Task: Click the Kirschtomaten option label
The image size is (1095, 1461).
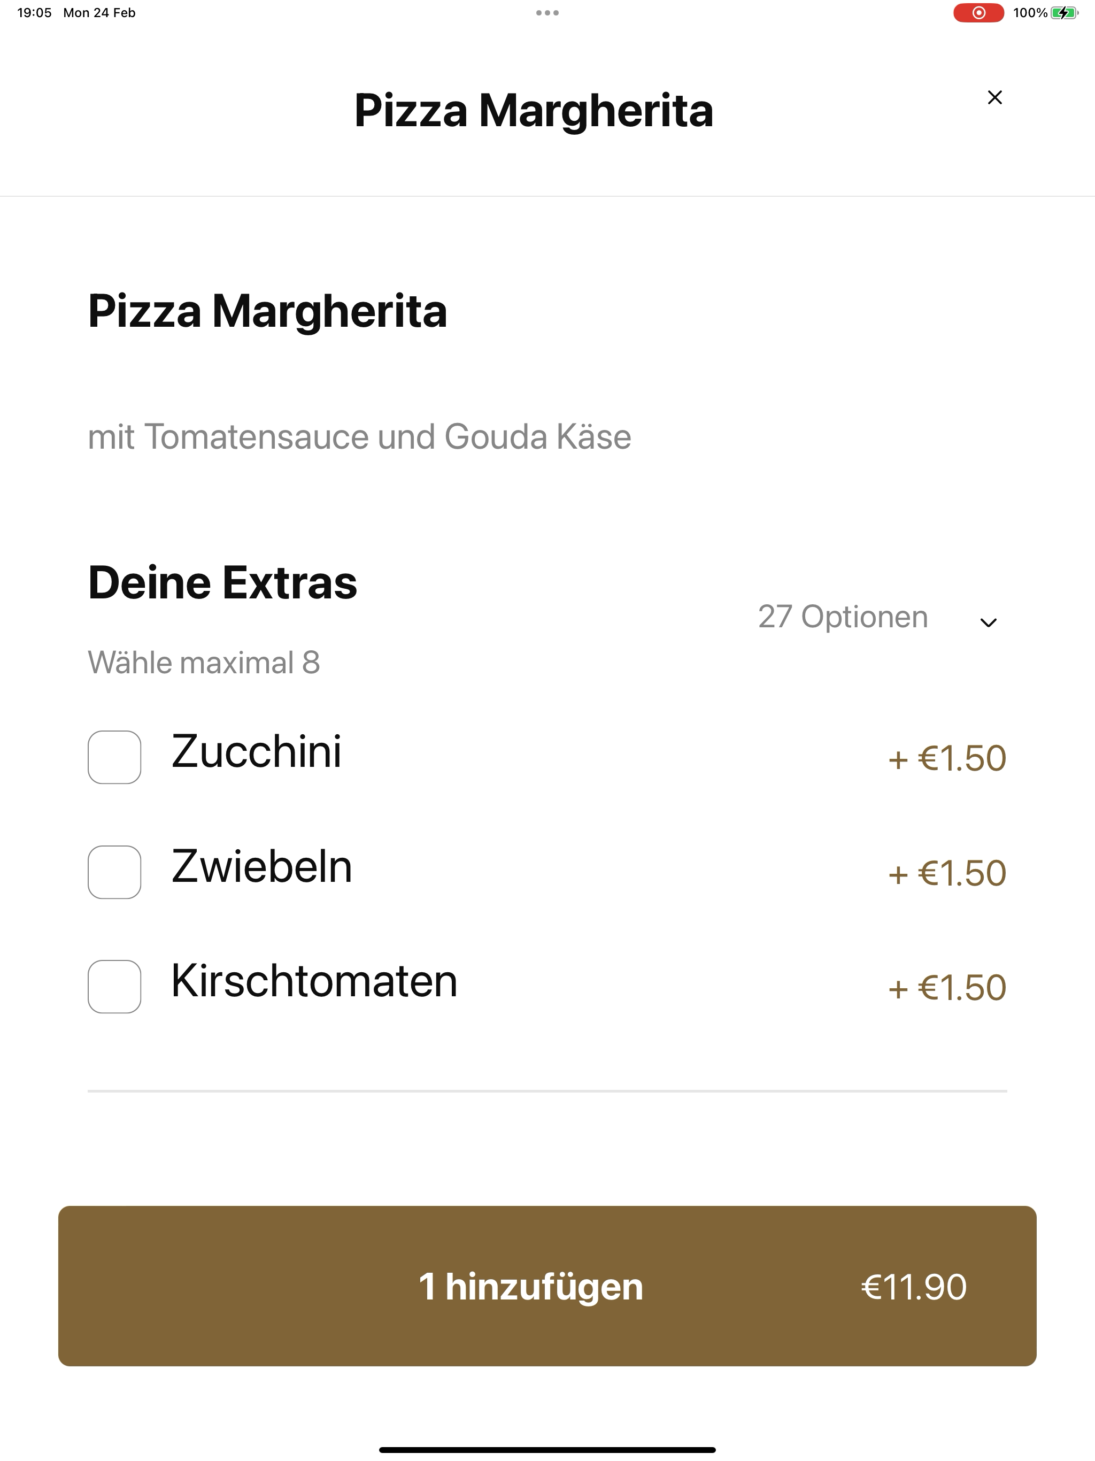Action: (314, 981)
